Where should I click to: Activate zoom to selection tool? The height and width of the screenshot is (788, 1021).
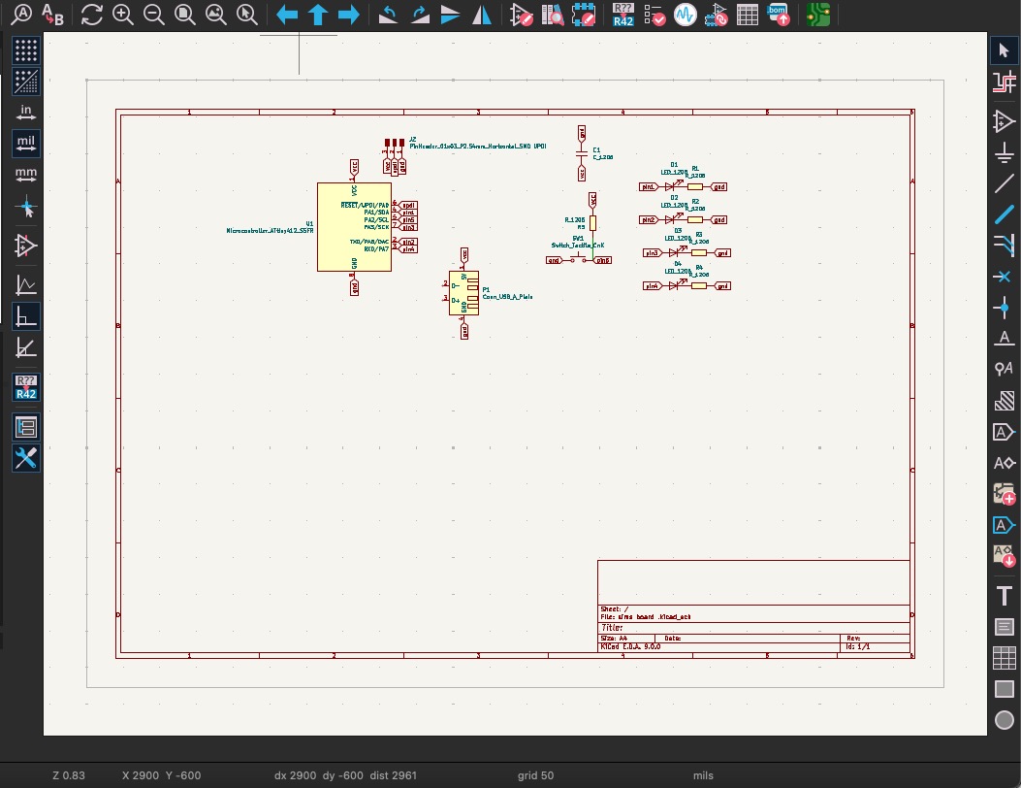pyautogui.click(x=247, y=15)
